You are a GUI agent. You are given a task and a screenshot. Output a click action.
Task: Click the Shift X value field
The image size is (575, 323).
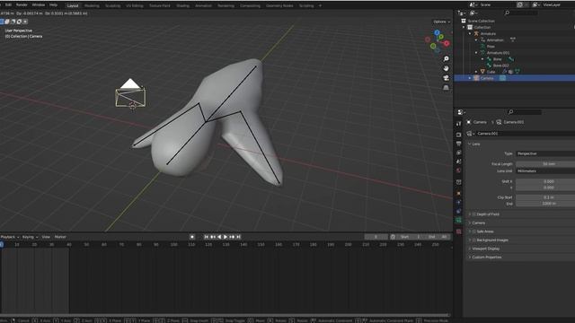click(x=545, y=181)
